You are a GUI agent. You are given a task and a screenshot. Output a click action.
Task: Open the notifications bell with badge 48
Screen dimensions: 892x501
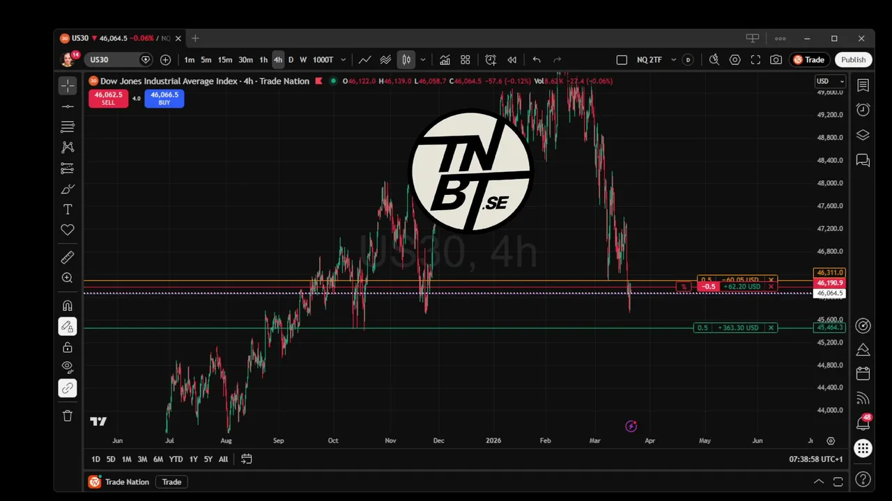coord(863,422)
